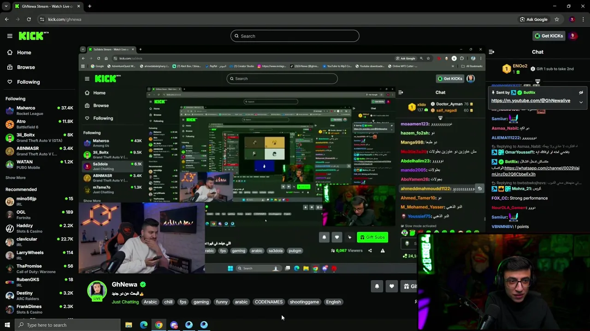Select the funny tag
The image size is (590, 331).
click(x=222, y=302)
